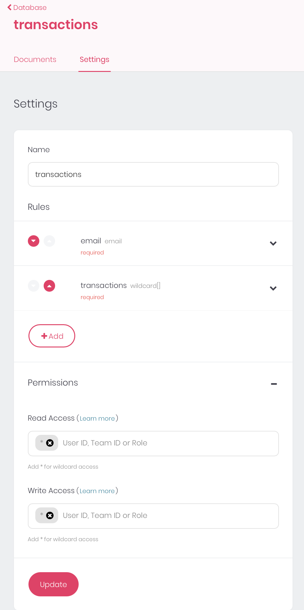Switch to the Documents tab
This screenshot has width=304, height=610.
35,60
